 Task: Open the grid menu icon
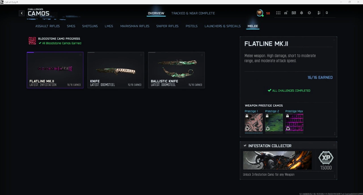click(x=278, y=13)
